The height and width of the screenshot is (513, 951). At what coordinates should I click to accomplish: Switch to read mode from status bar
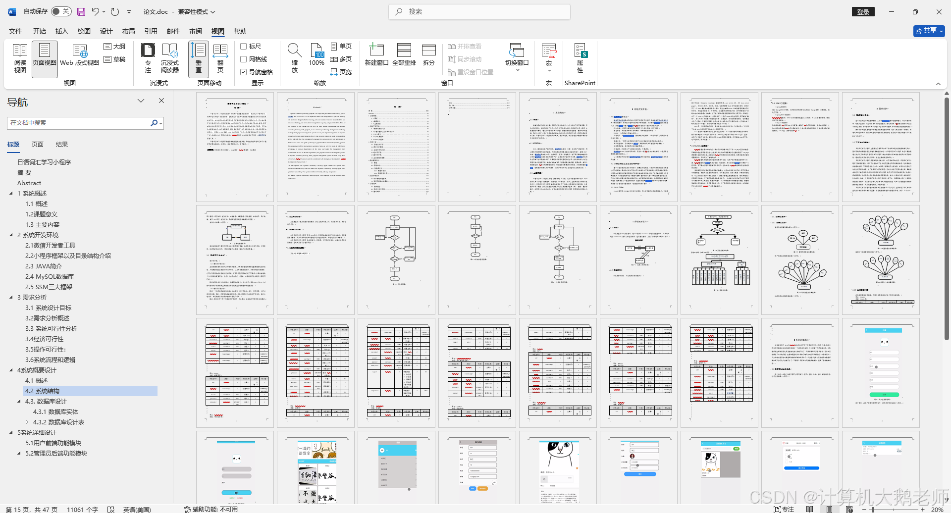tap(809, 509)
